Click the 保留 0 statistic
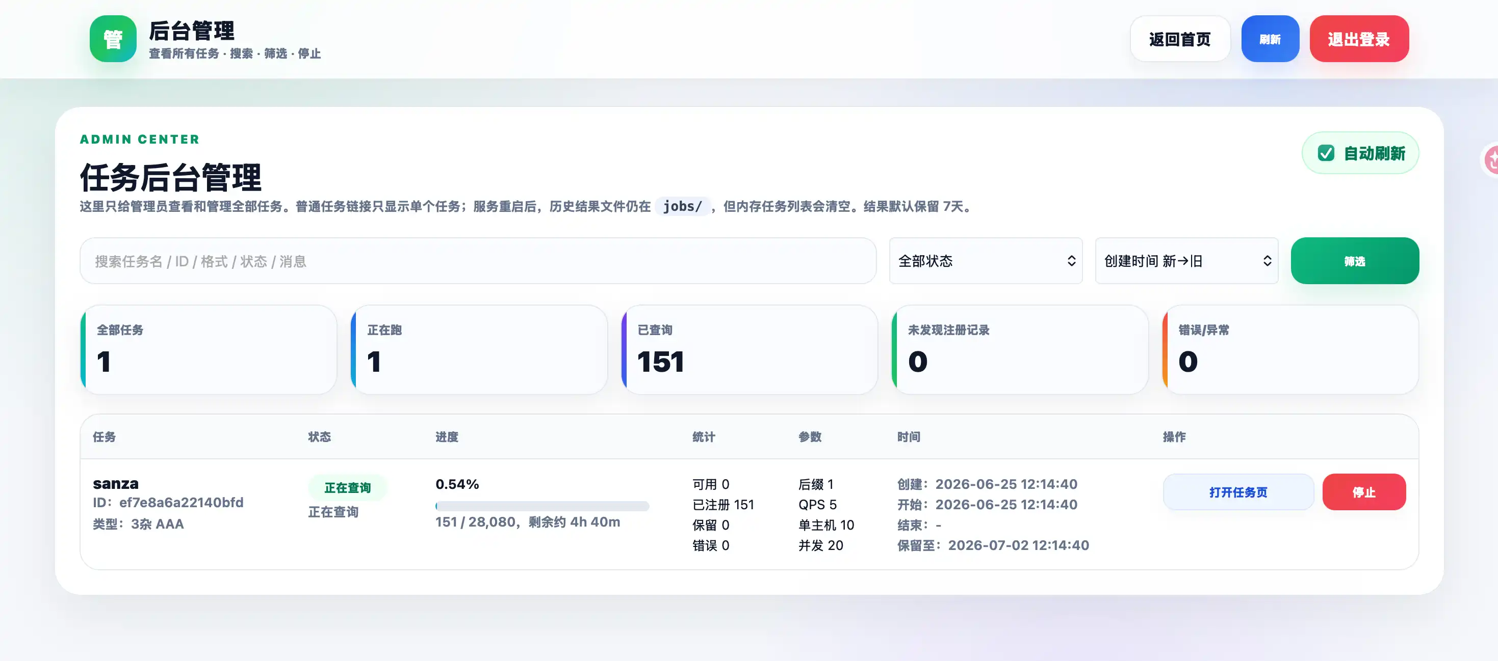This screenshot has width=1498, height=661. 711,525
